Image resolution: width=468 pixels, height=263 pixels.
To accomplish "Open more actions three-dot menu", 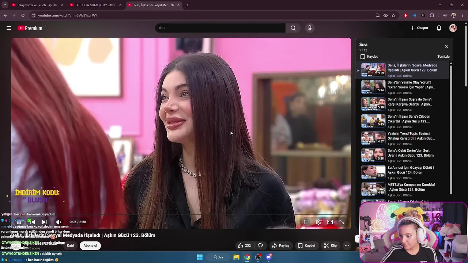I will (x=347, y=246).
